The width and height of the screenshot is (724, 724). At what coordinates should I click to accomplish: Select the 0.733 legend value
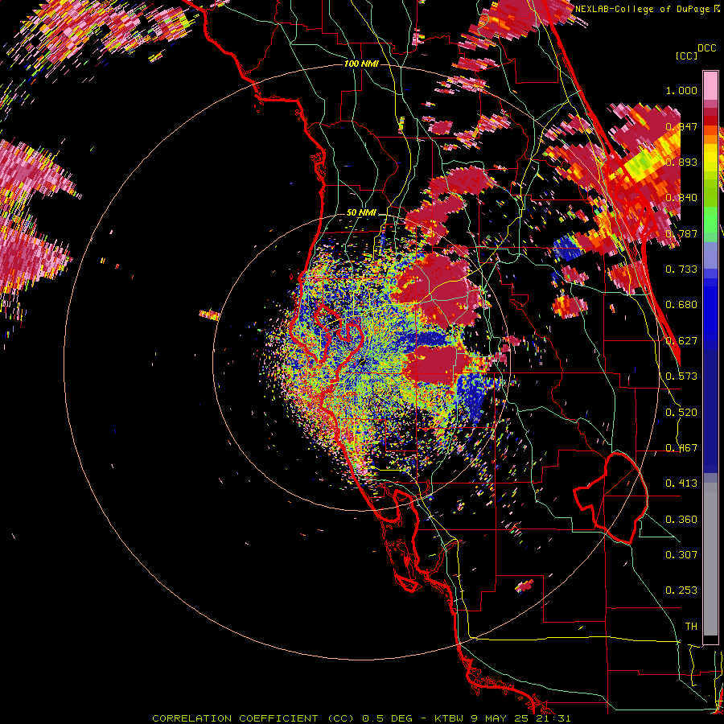[x=681, y=269]
